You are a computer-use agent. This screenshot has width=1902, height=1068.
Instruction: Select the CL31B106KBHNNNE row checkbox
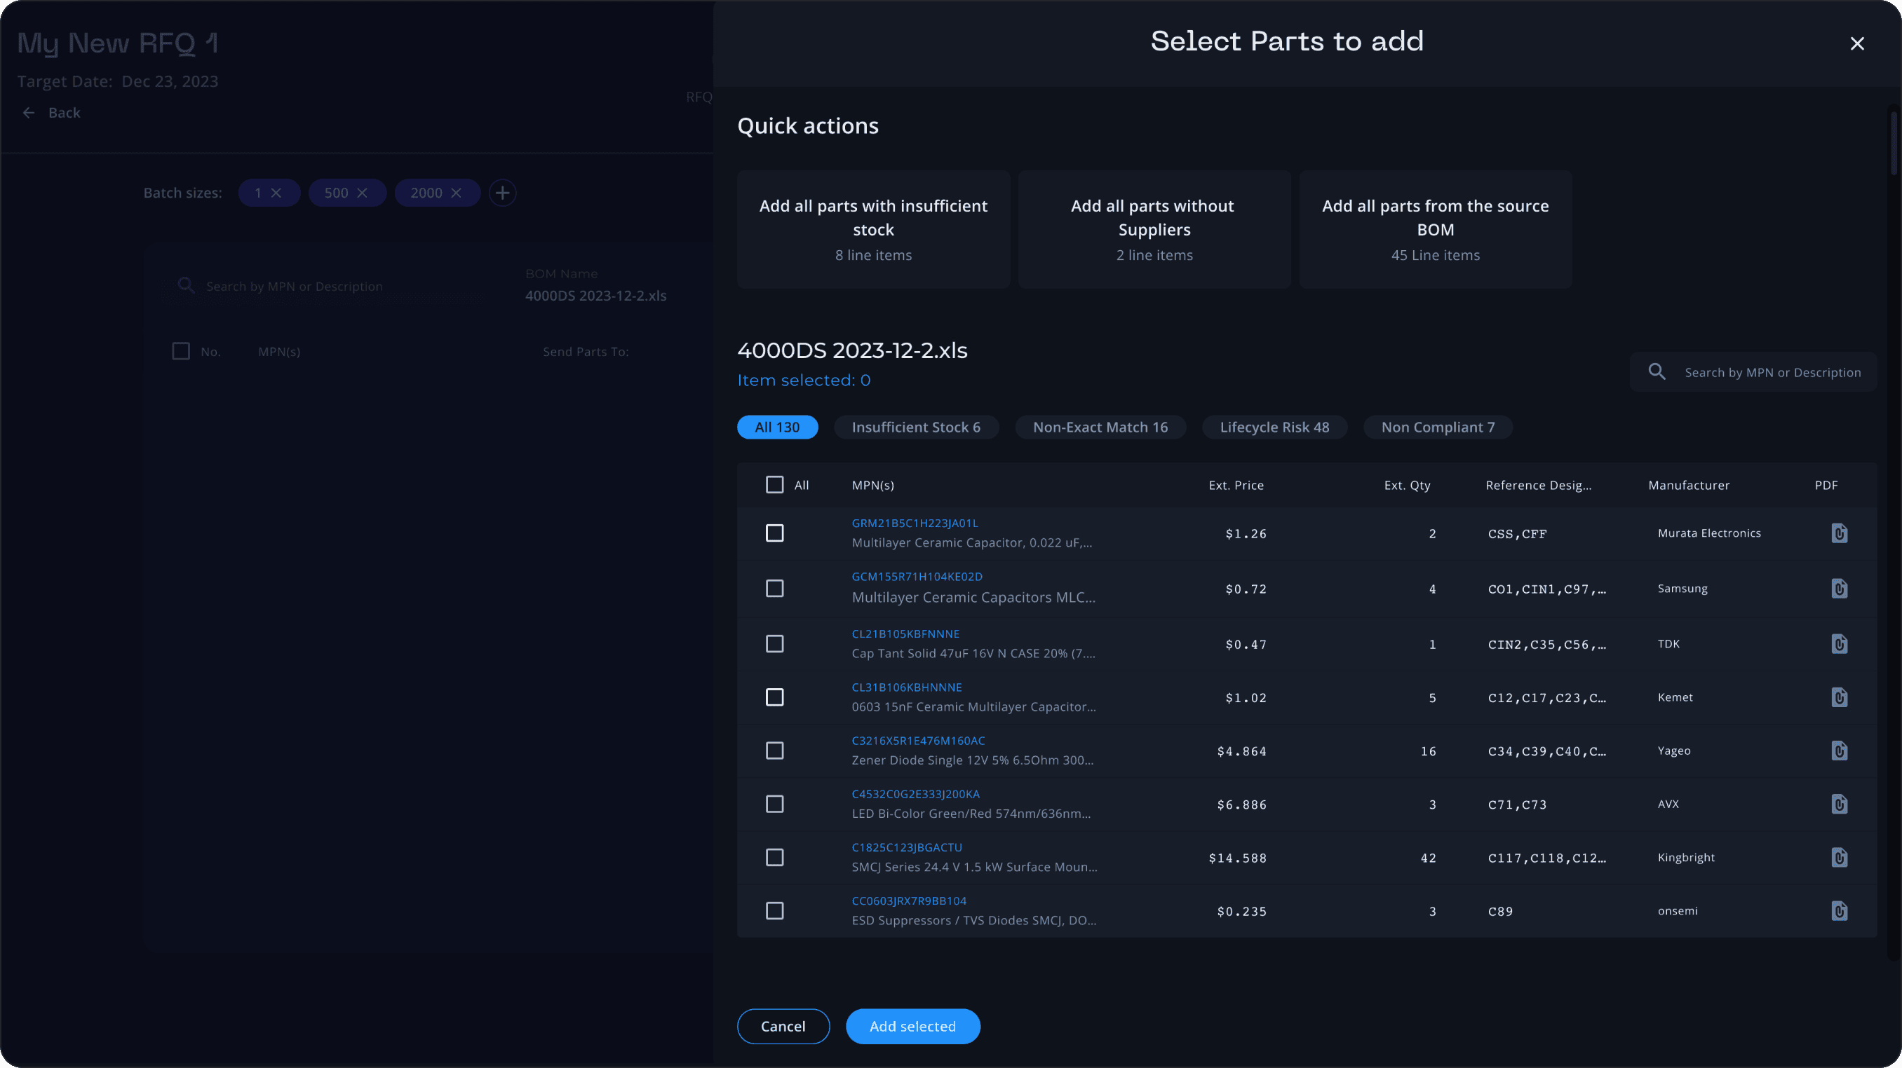pyautogui.click(x=774, y=697)
